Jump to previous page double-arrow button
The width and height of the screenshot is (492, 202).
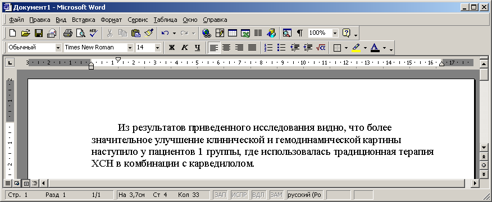click(x=484, y=157)
